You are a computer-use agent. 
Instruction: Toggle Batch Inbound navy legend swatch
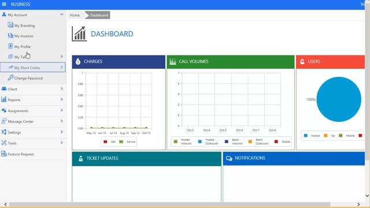[x=227, y=142]
